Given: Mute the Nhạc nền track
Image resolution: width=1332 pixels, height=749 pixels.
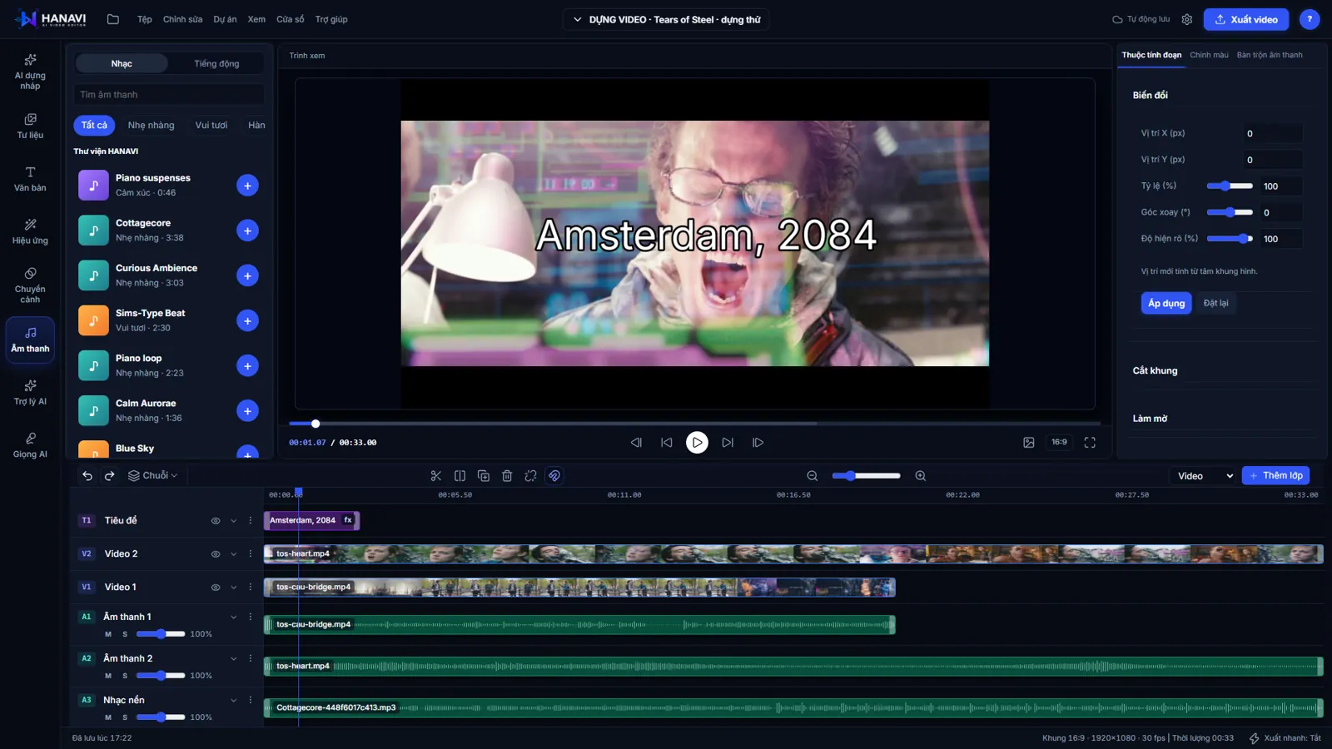Looking at the screenshot, I should 108,717.
